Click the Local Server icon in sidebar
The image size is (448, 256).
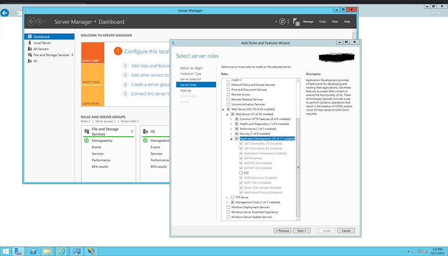point(30,43)
